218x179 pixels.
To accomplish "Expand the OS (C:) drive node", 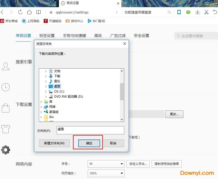I will 45,91.
